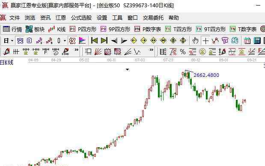This screenshot has width=265, height=166.
Task: Click the step chart 9 icon
Action: pyautogui.click(x=49, y=41)
